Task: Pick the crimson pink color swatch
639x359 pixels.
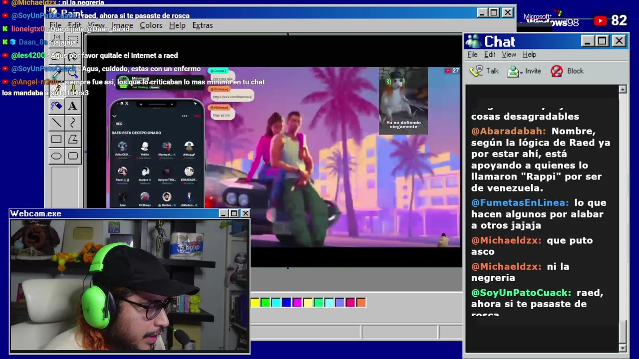Action: pos(350,303)
